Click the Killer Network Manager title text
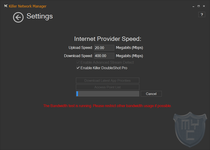The image size is (210, 150). [x=28, y=6]
